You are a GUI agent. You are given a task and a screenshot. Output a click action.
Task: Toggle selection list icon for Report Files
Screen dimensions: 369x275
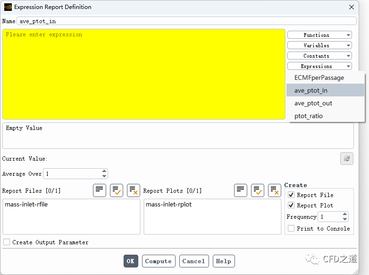tap(99, 190)
